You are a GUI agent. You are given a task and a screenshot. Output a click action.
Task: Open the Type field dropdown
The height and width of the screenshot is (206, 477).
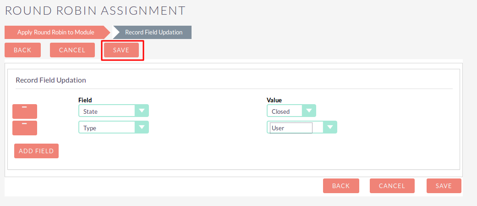[114, 128]
